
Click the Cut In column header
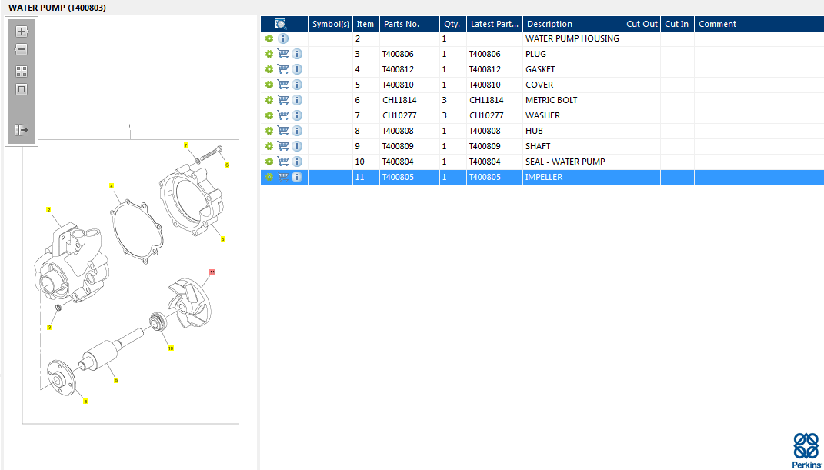677,24
